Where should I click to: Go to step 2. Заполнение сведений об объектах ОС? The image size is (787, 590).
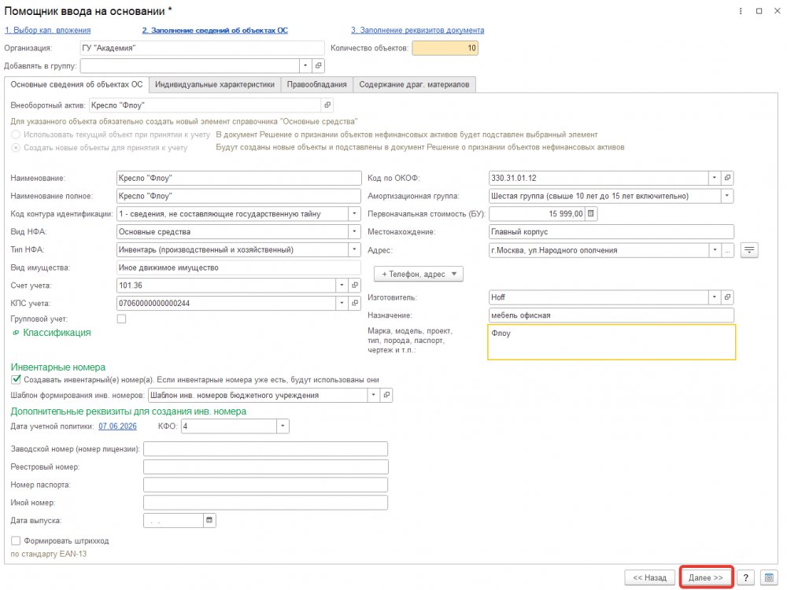tap(215, 30)
